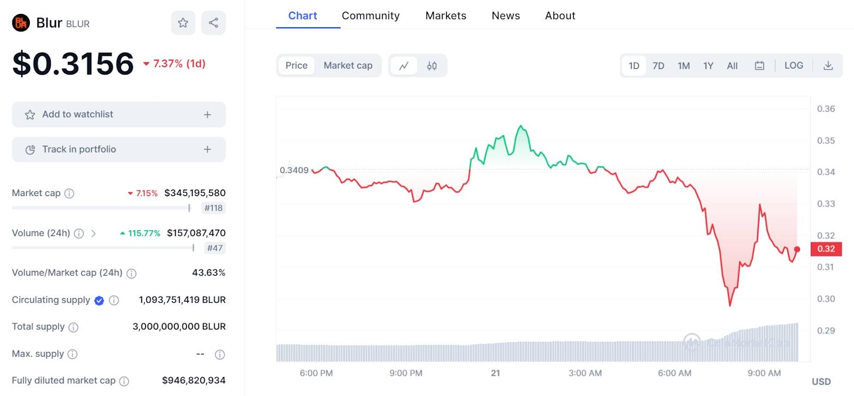Toggle the LOG scale option
This screenshot has height=396, width=854.
(x=794, y=66)
